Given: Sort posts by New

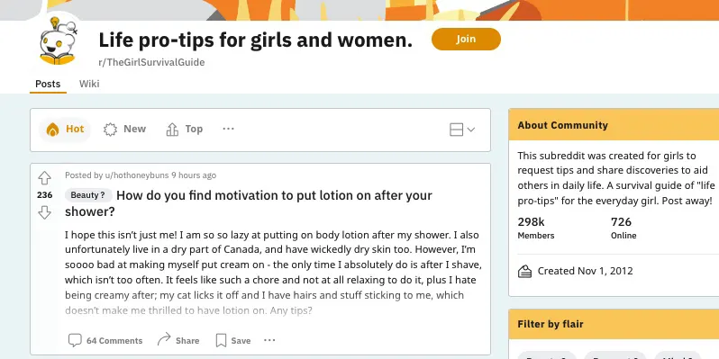Looking at the screenshot, I should [124, 130].
